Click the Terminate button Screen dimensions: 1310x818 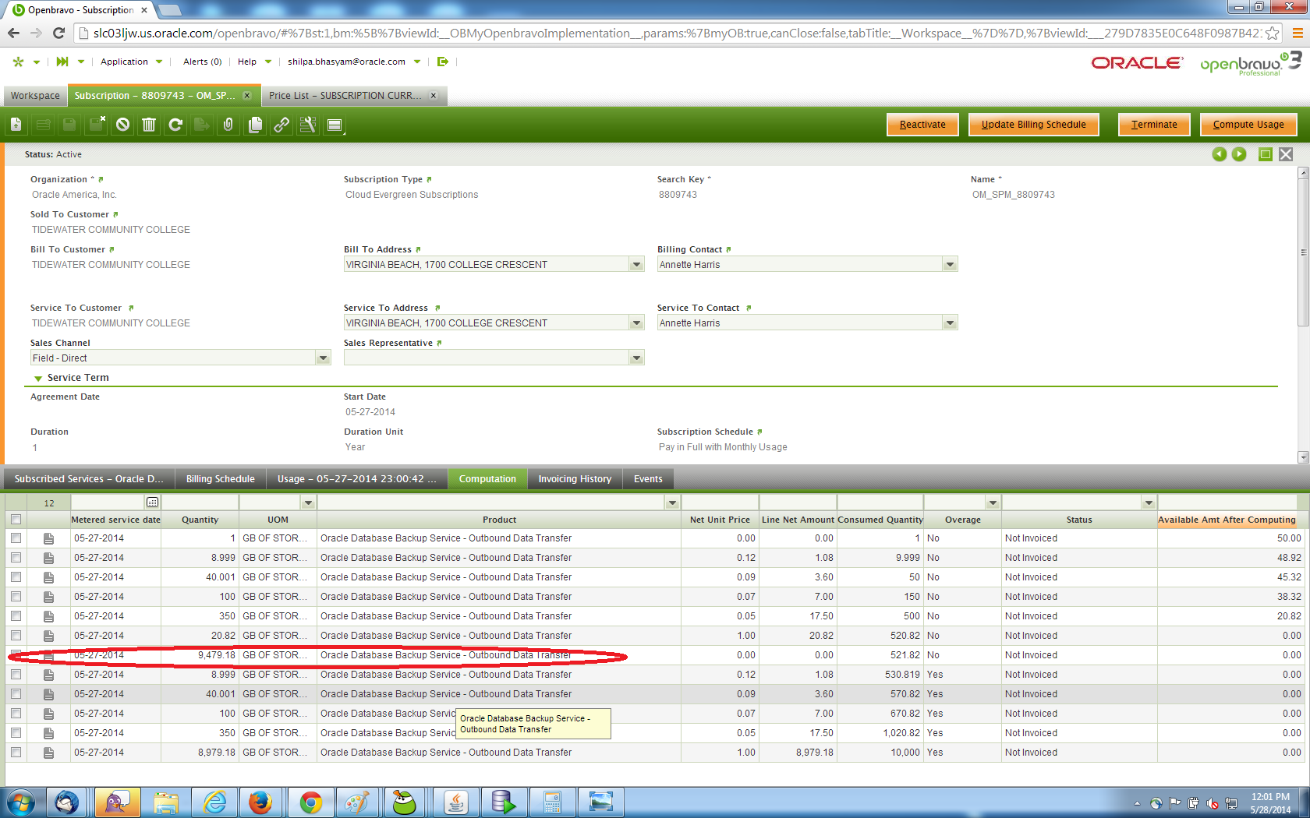(x=1153, y=125)
